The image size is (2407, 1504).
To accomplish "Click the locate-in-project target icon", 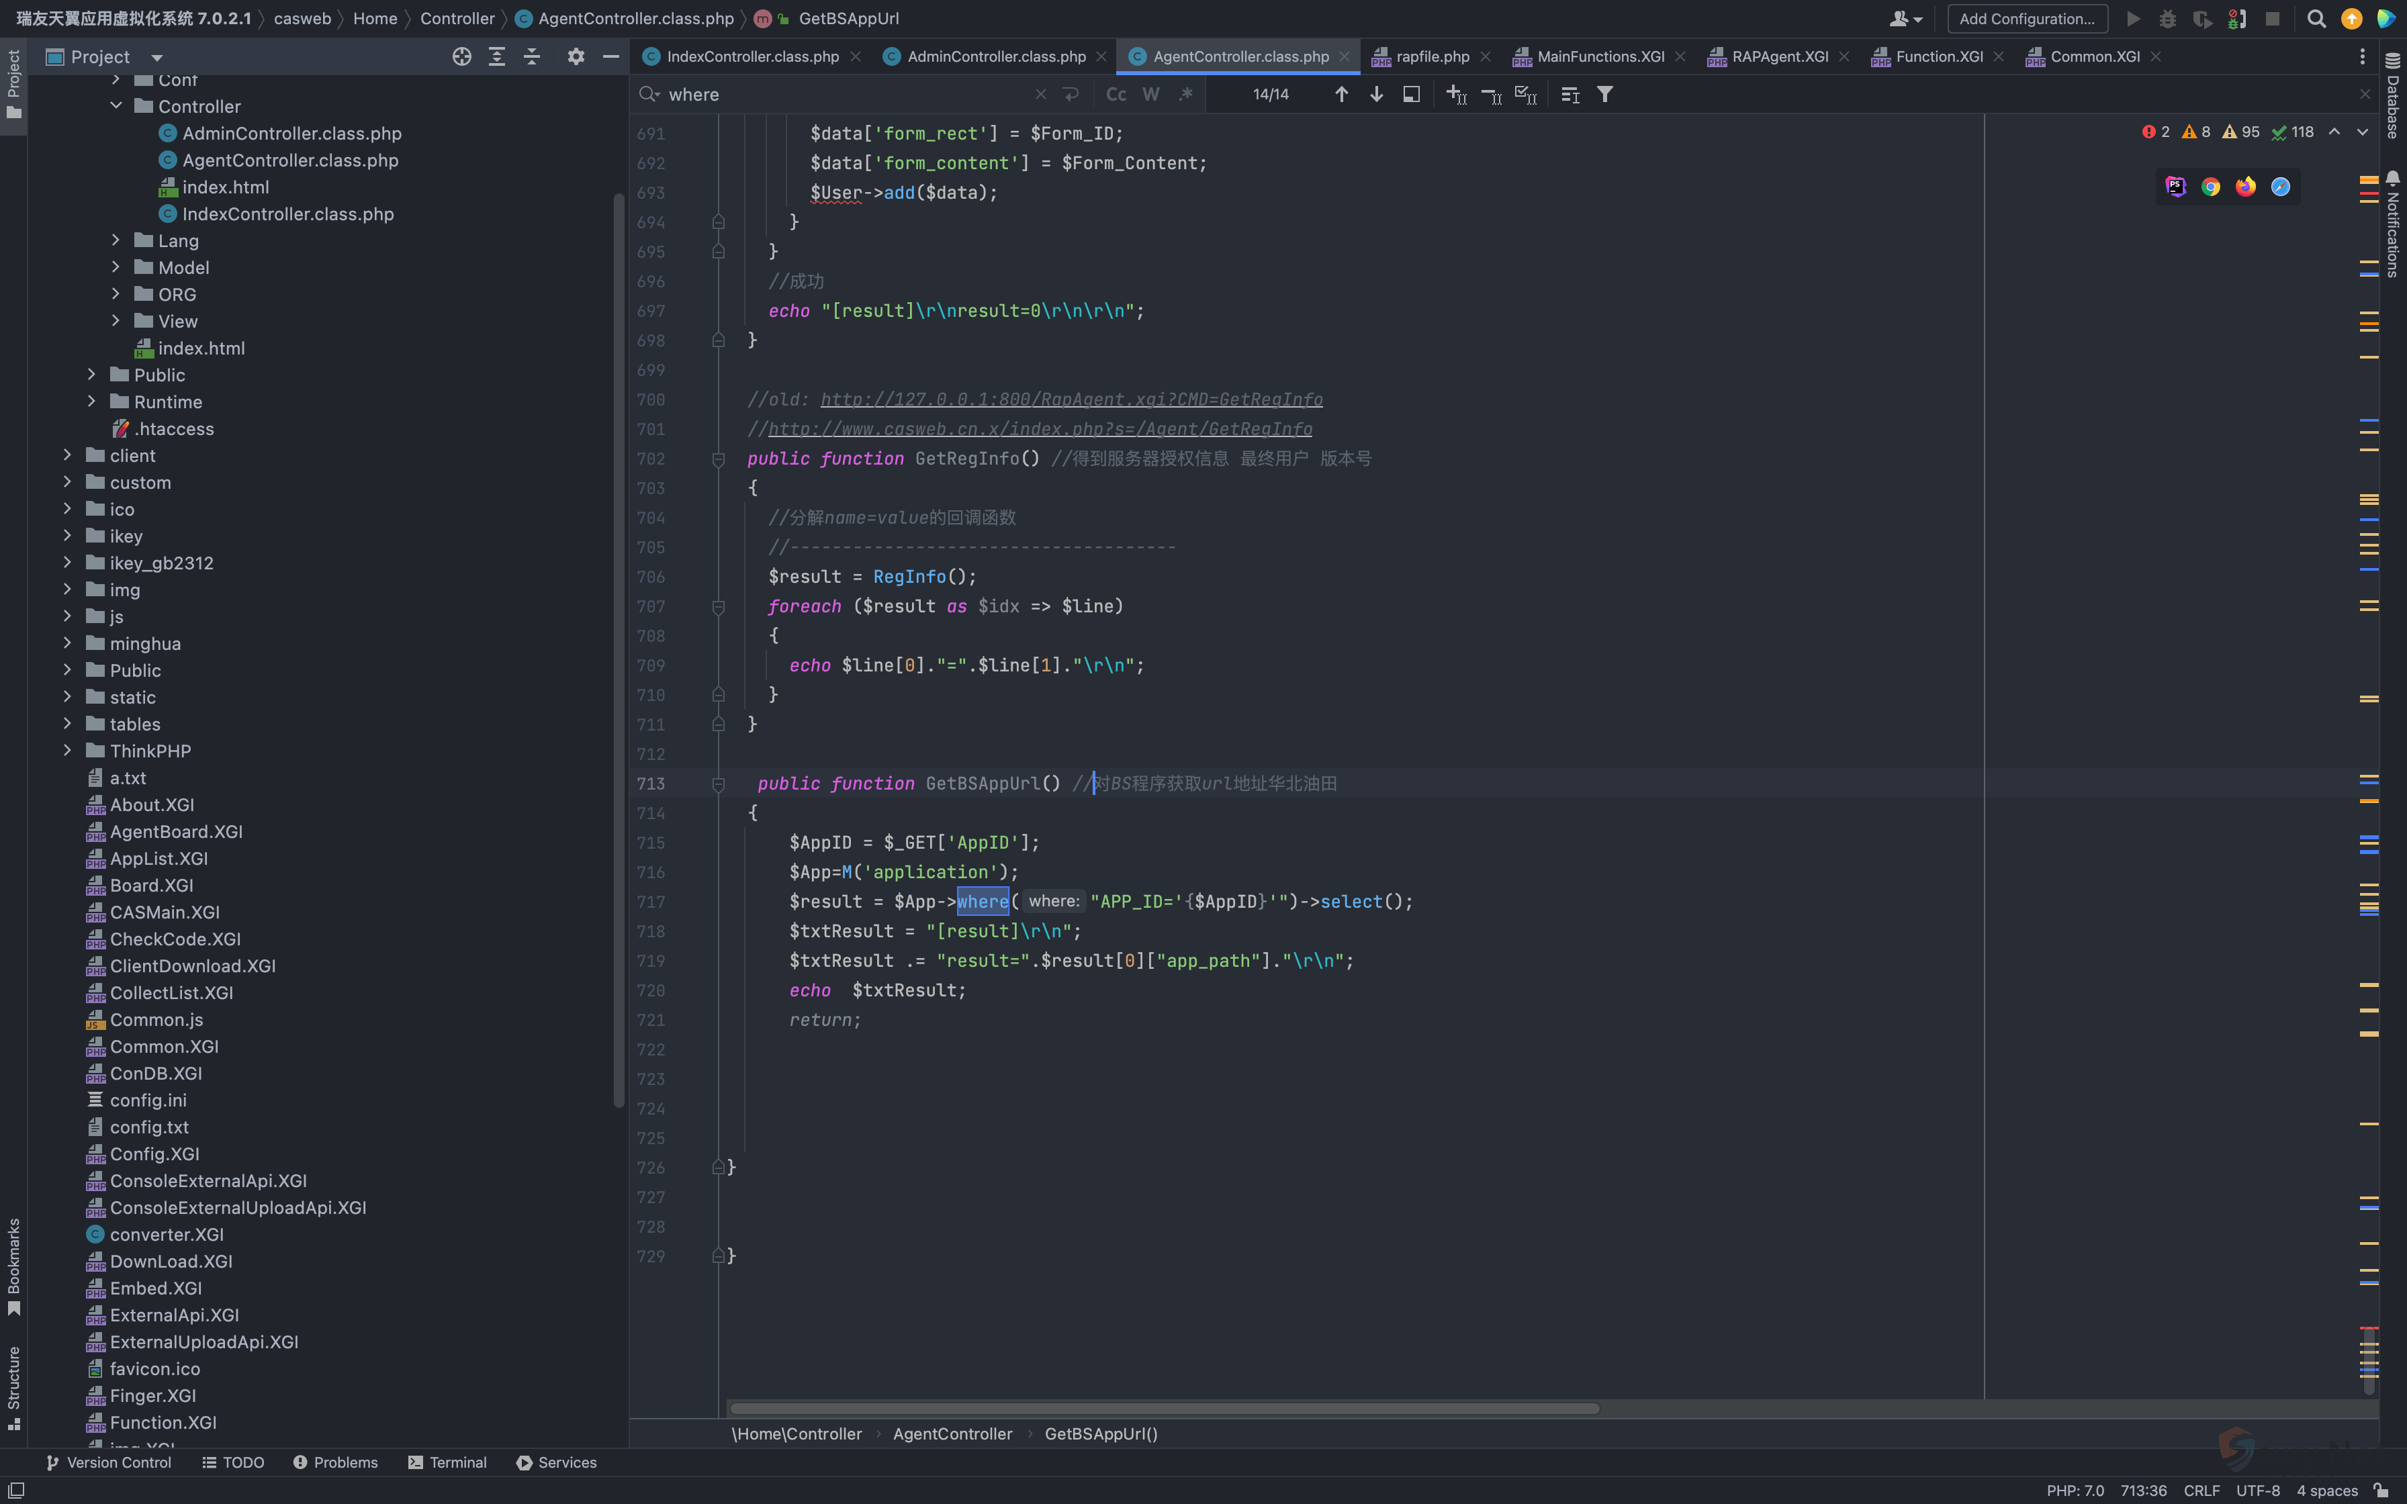I will (461, 56).
